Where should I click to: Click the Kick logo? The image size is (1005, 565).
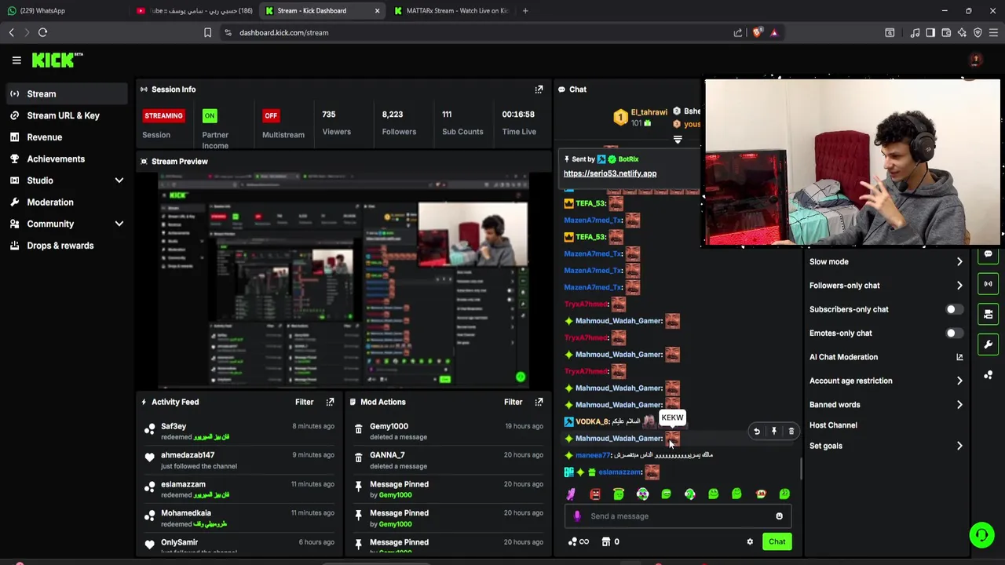coord(57,60)
